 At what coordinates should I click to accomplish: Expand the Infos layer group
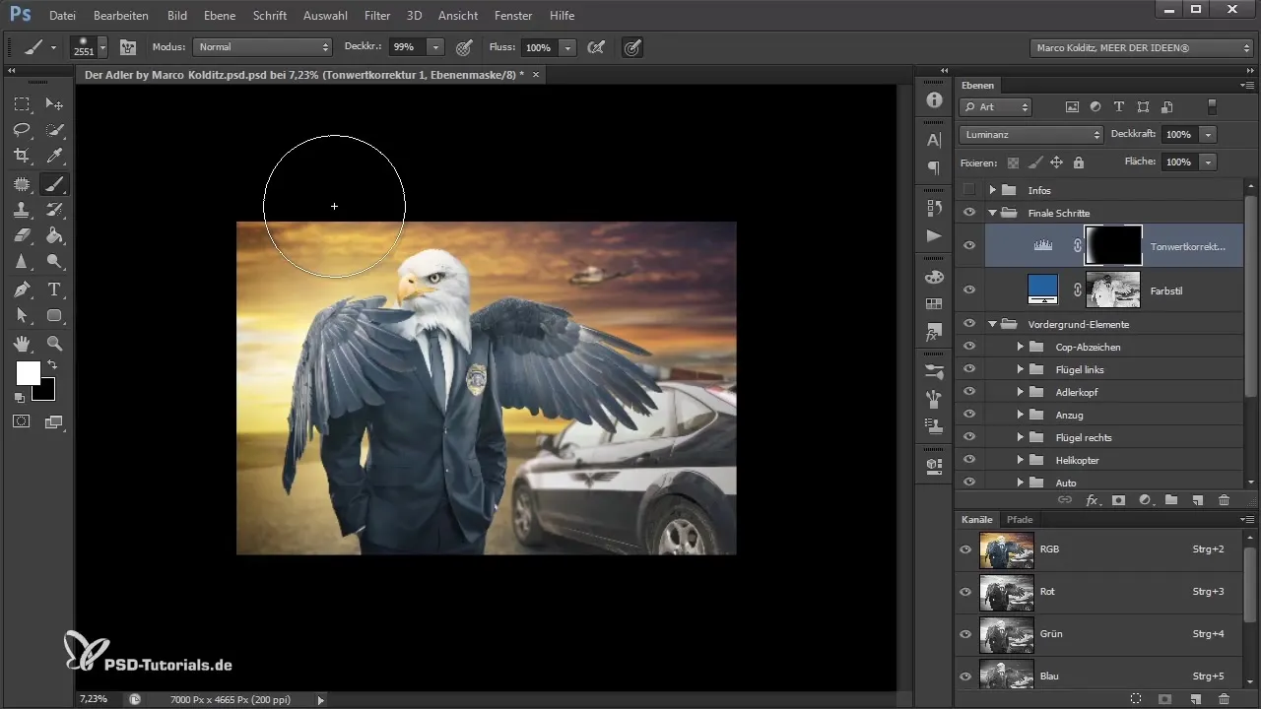[x=992, y=190]
